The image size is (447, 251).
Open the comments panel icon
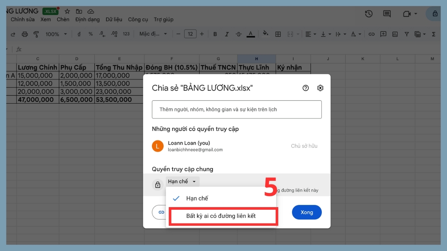point(386,13)
